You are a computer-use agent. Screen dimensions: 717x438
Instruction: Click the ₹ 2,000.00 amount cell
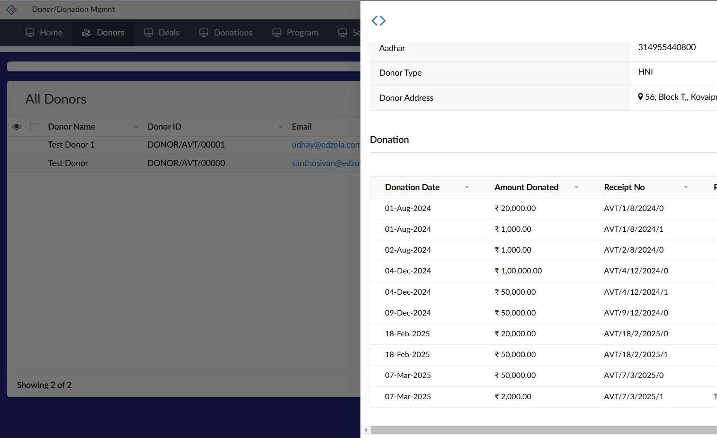[513, 397]
